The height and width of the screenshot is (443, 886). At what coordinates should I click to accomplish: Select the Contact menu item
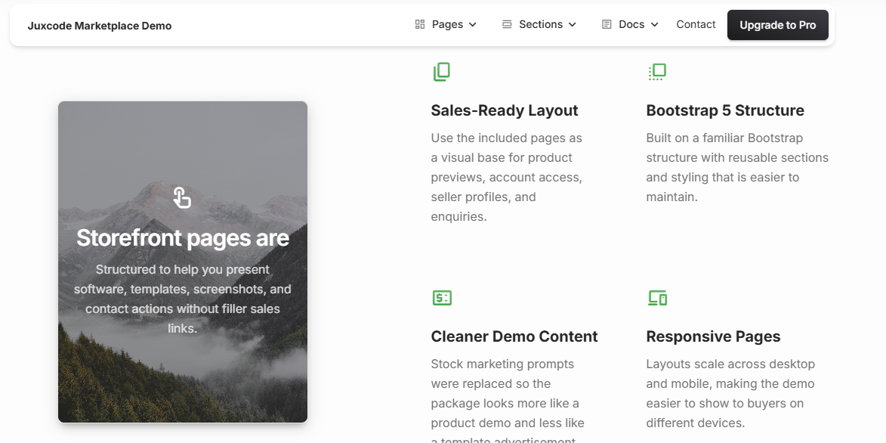(x=695, y=24)
